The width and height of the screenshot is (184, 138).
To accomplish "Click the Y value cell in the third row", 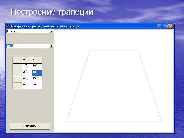I will coord(37,79).
